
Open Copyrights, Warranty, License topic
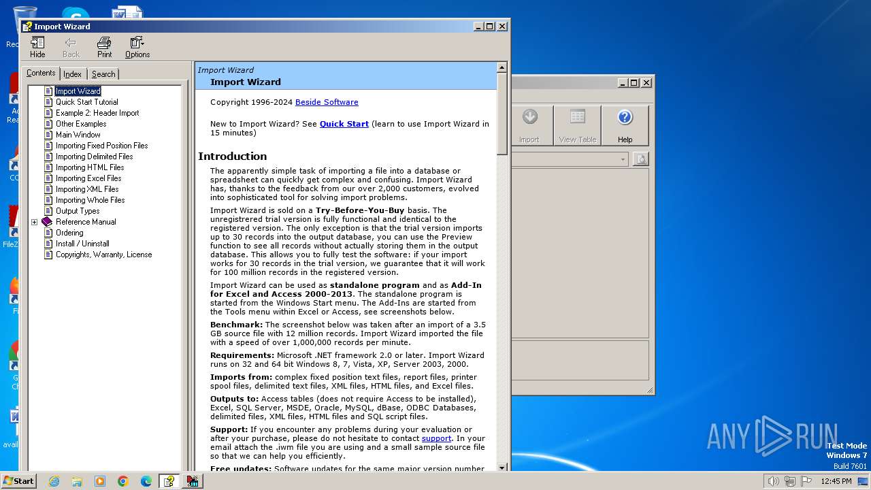(x=104, y=255)
